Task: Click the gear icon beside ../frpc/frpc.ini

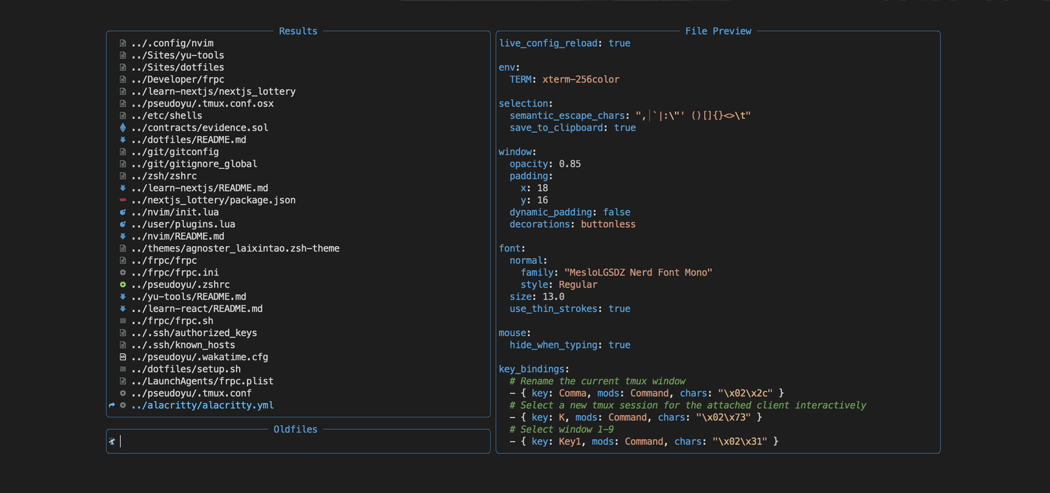Action: pyautogui.click(x=123, y=272)
